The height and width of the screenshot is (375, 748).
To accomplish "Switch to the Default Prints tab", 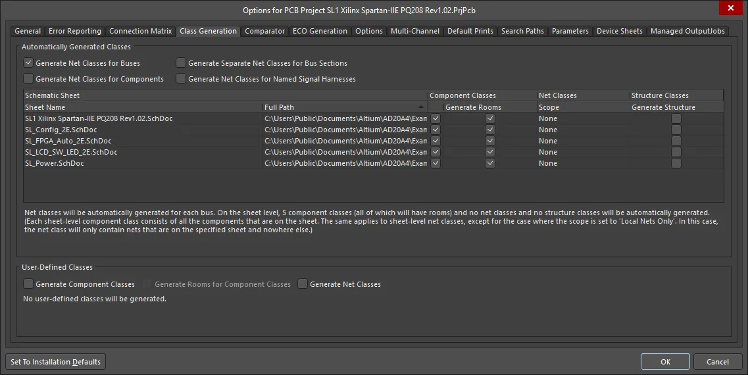I will [x=470, y=31].
